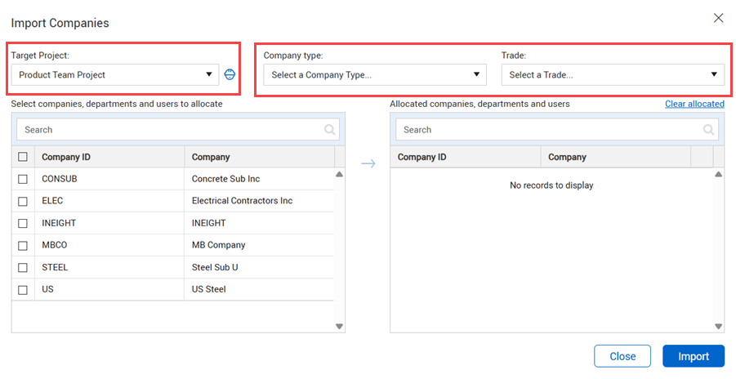Expand the Company type dropdown

point(374,75)
